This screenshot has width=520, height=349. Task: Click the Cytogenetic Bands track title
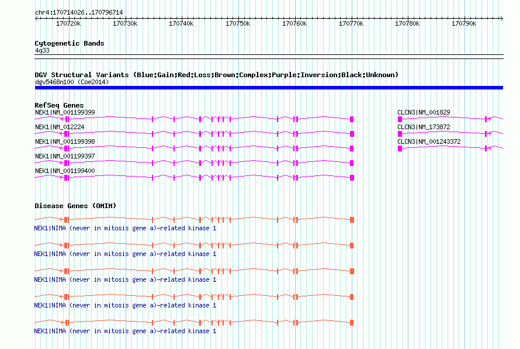click(70, 43)
